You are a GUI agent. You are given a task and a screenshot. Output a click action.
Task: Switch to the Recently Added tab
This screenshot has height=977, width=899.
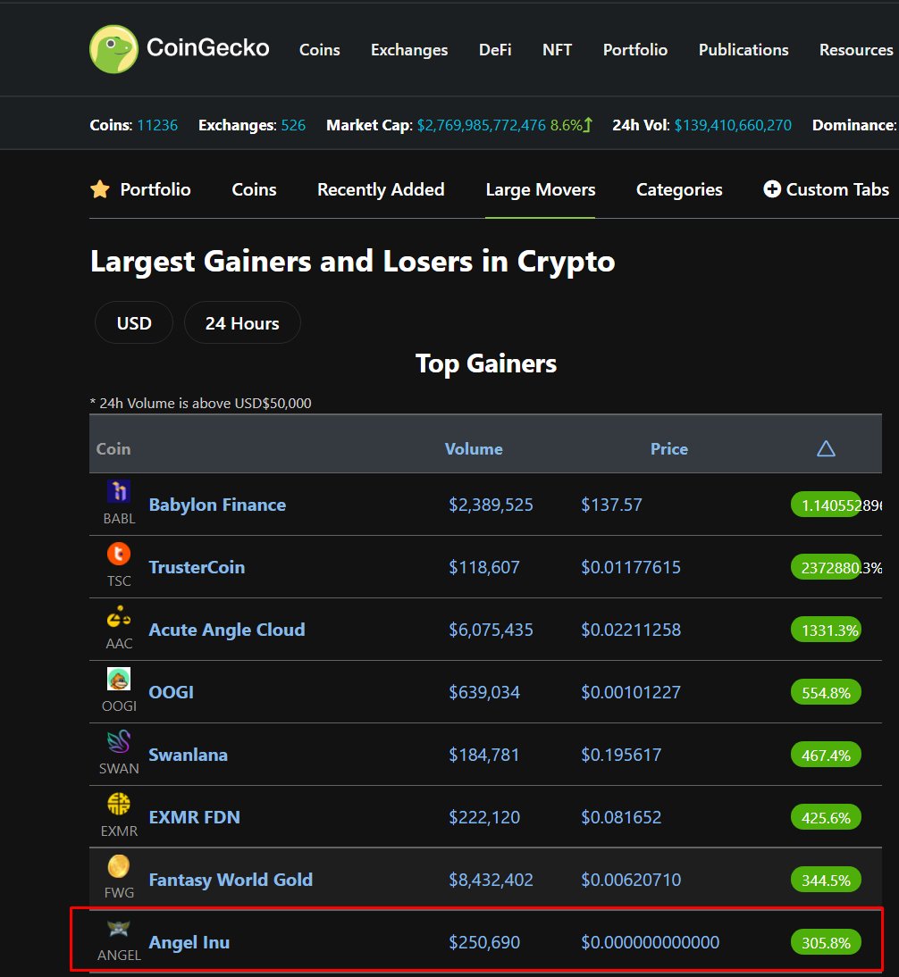tap(381, 189)
